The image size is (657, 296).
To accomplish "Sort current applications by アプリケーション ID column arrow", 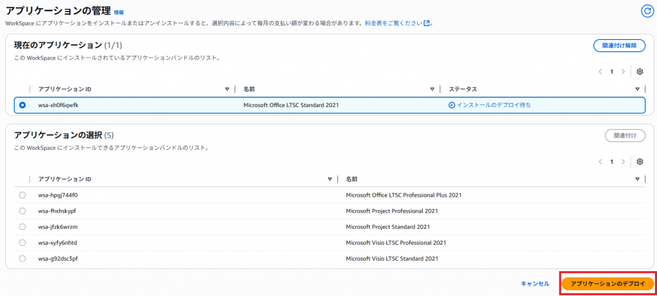I will pos(227,89).
